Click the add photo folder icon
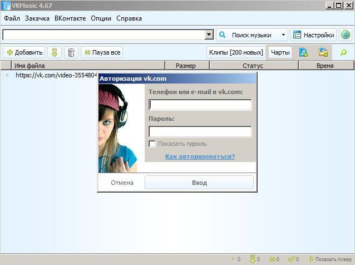 pos(323,52)
